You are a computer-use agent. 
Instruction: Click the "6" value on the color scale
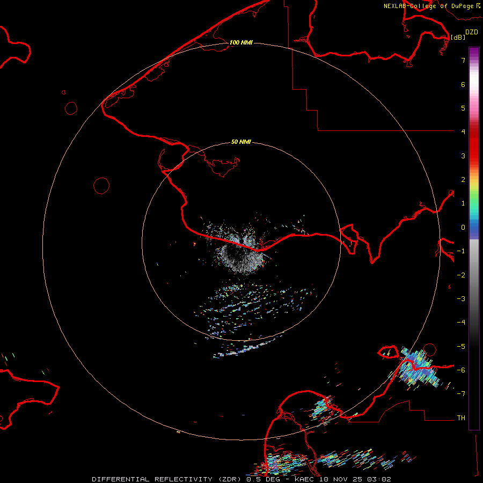click(463, 84)
